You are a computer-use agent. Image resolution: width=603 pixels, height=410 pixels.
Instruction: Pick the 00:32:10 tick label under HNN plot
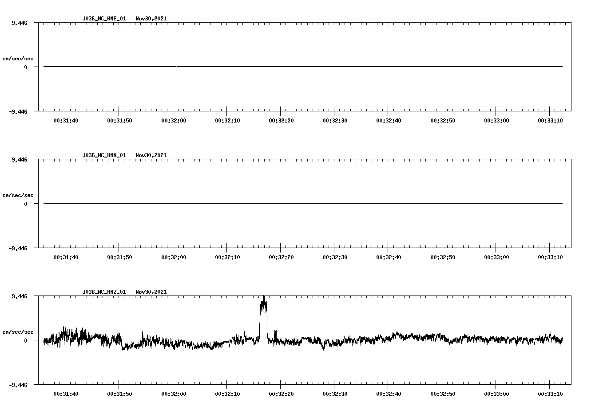click(x=227, y=257)
